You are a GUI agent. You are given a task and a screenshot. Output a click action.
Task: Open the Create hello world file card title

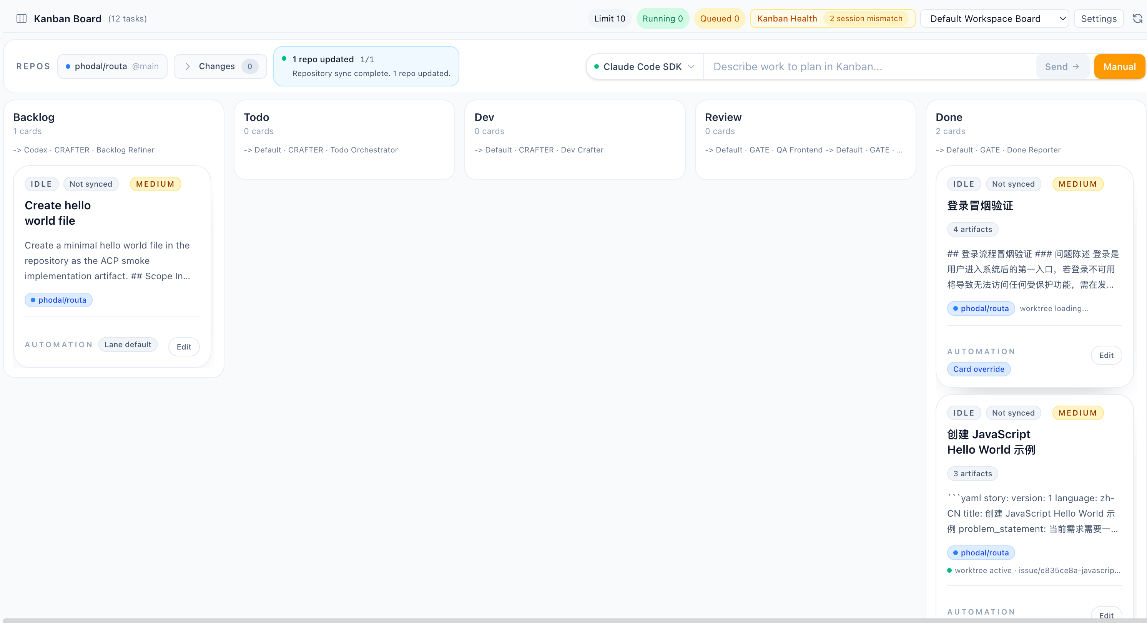(58, 213)
